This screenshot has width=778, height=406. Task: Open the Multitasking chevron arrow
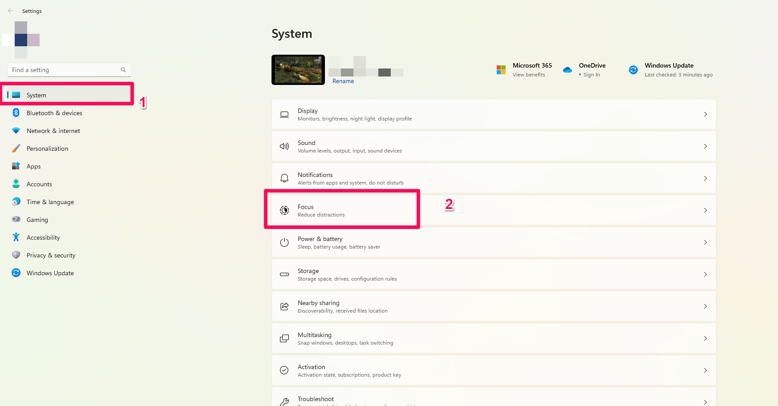click(705, 338)
